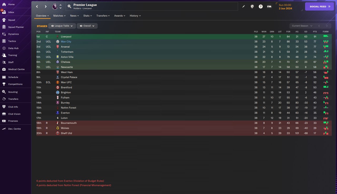Screen dimensions: 337x194
Task: Open the Awards tab menu
Action: pyautogui.click(x=120, y=16)
